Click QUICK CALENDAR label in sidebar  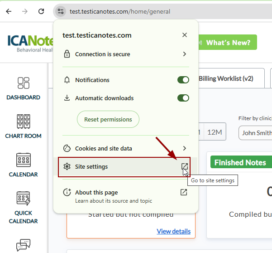pyautogui.click(x=23, y=217)
